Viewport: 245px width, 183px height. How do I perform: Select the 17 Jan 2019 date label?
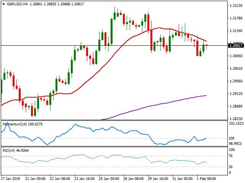(11, 179)
